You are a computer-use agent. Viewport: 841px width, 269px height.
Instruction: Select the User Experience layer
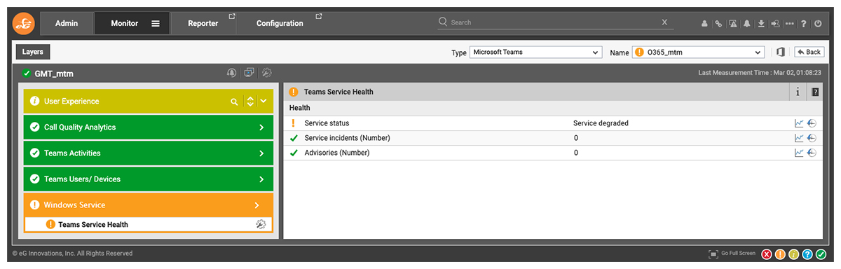148,102
